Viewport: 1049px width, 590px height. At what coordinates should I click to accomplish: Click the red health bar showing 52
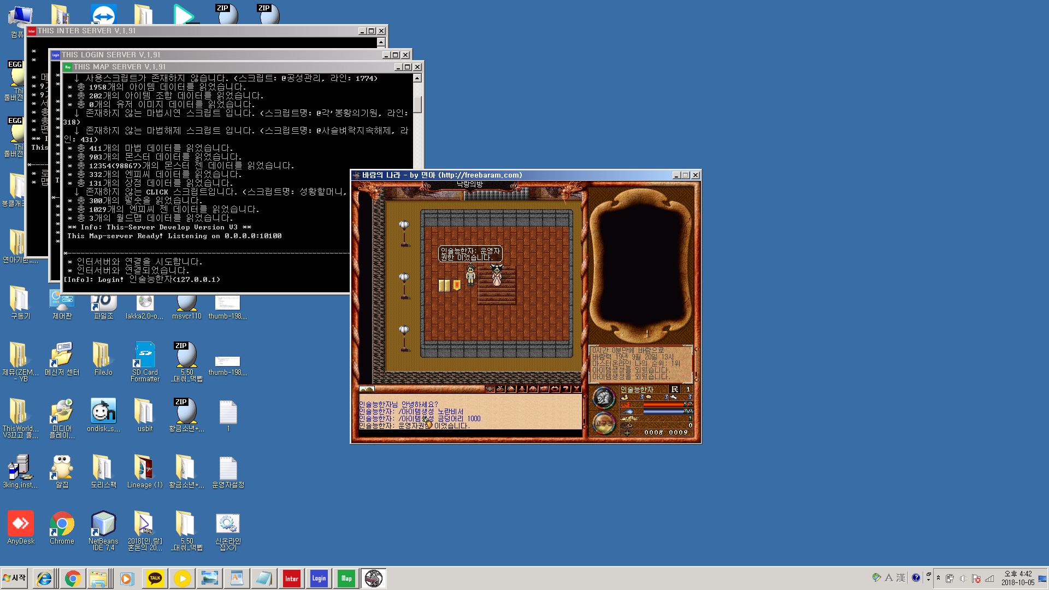[x=668, y=404]
